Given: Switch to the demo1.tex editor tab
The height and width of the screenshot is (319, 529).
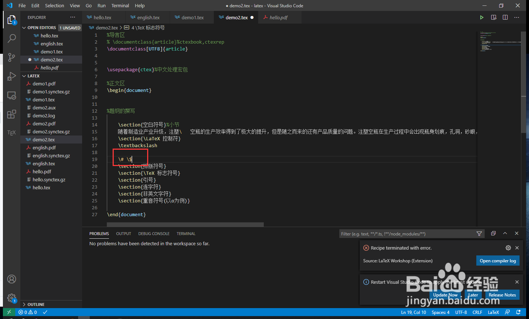Looking at the screenshot, I should 193,17.
